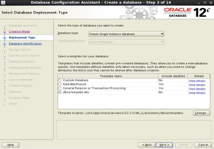Click the Include datafiles column header

pyautogui.click(x=173, y=76)
